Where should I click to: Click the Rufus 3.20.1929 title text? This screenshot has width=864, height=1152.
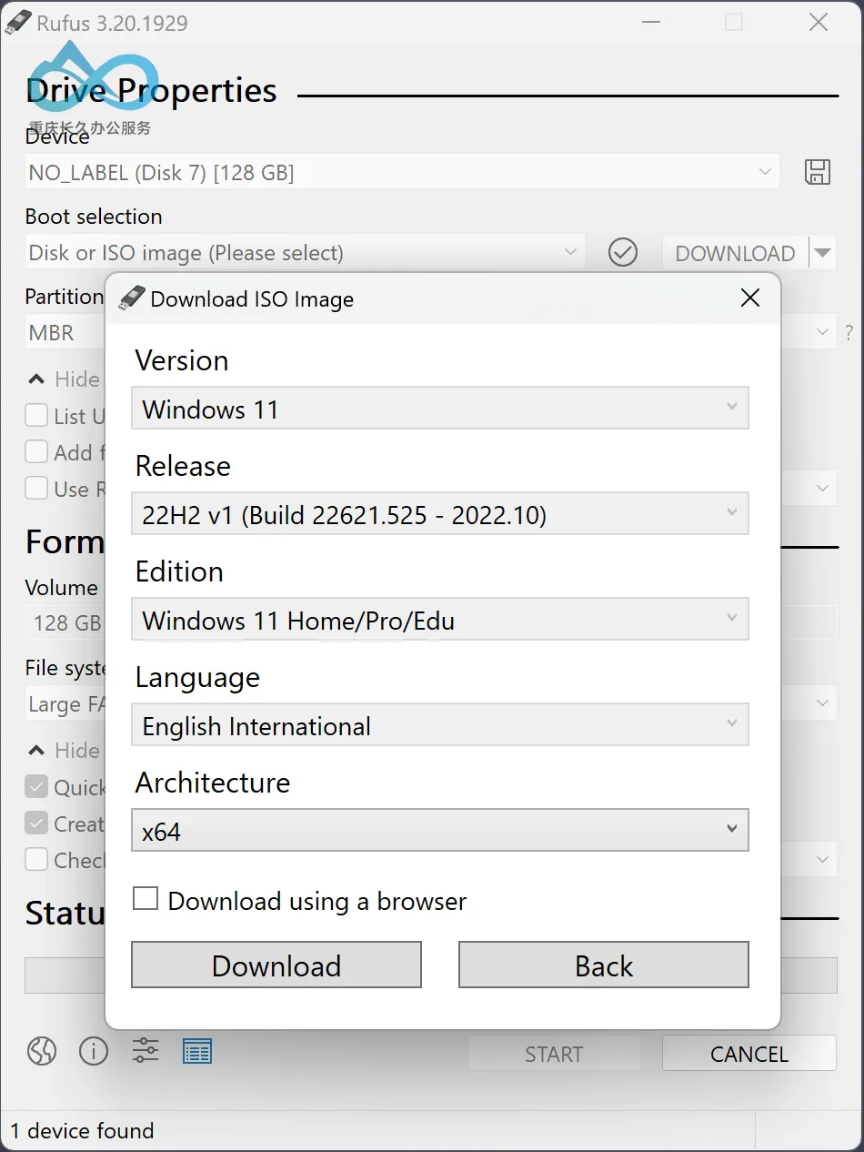click(x=112, y=24)
